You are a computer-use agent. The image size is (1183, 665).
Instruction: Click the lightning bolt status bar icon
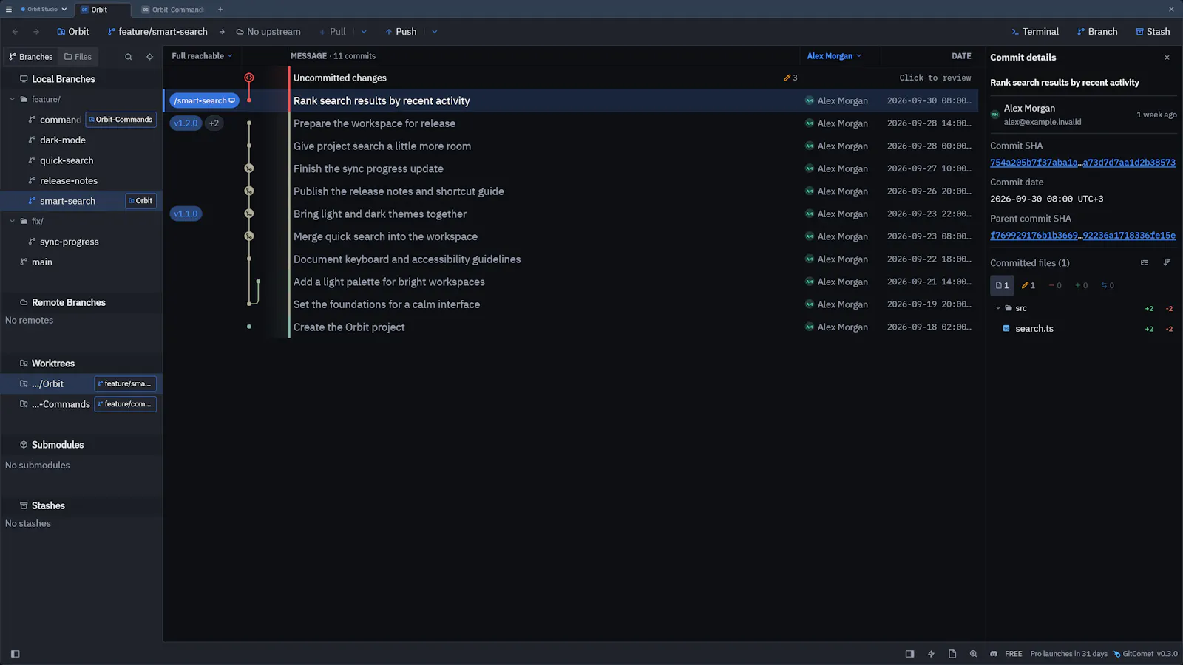[x=931, y=654]
